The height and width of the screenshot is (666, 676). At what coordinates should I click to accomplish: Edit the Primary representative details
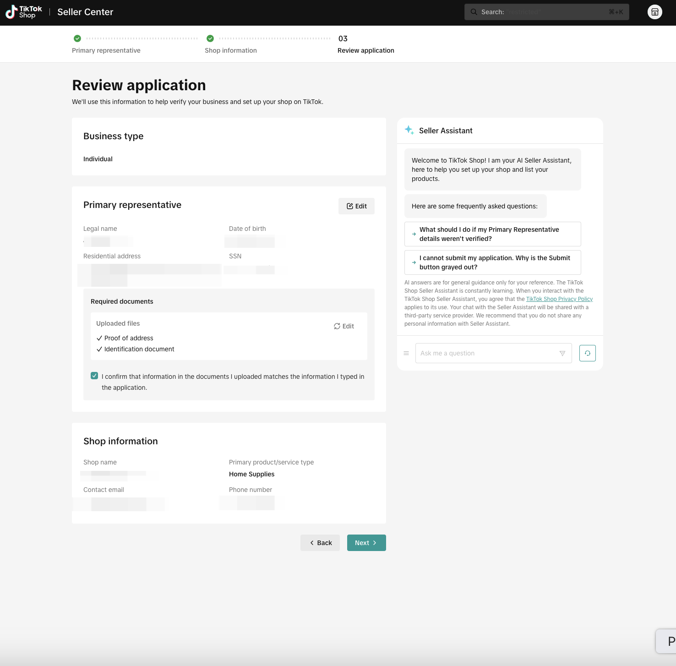coord(356,206)
